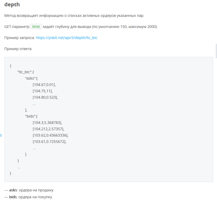Click the method description sentence under the heading

tap(74, 16)
